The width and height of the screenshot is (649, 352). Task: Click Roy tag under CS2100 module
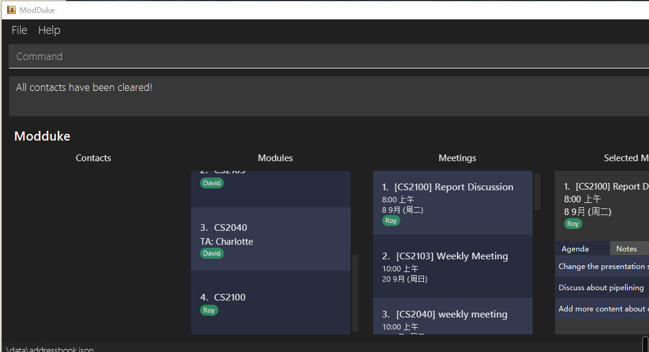coord(209,310)
